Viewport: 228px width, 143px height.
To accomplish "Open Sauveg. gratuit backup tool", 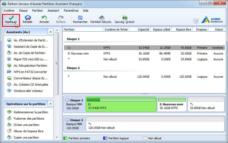I will coord(124,19).
